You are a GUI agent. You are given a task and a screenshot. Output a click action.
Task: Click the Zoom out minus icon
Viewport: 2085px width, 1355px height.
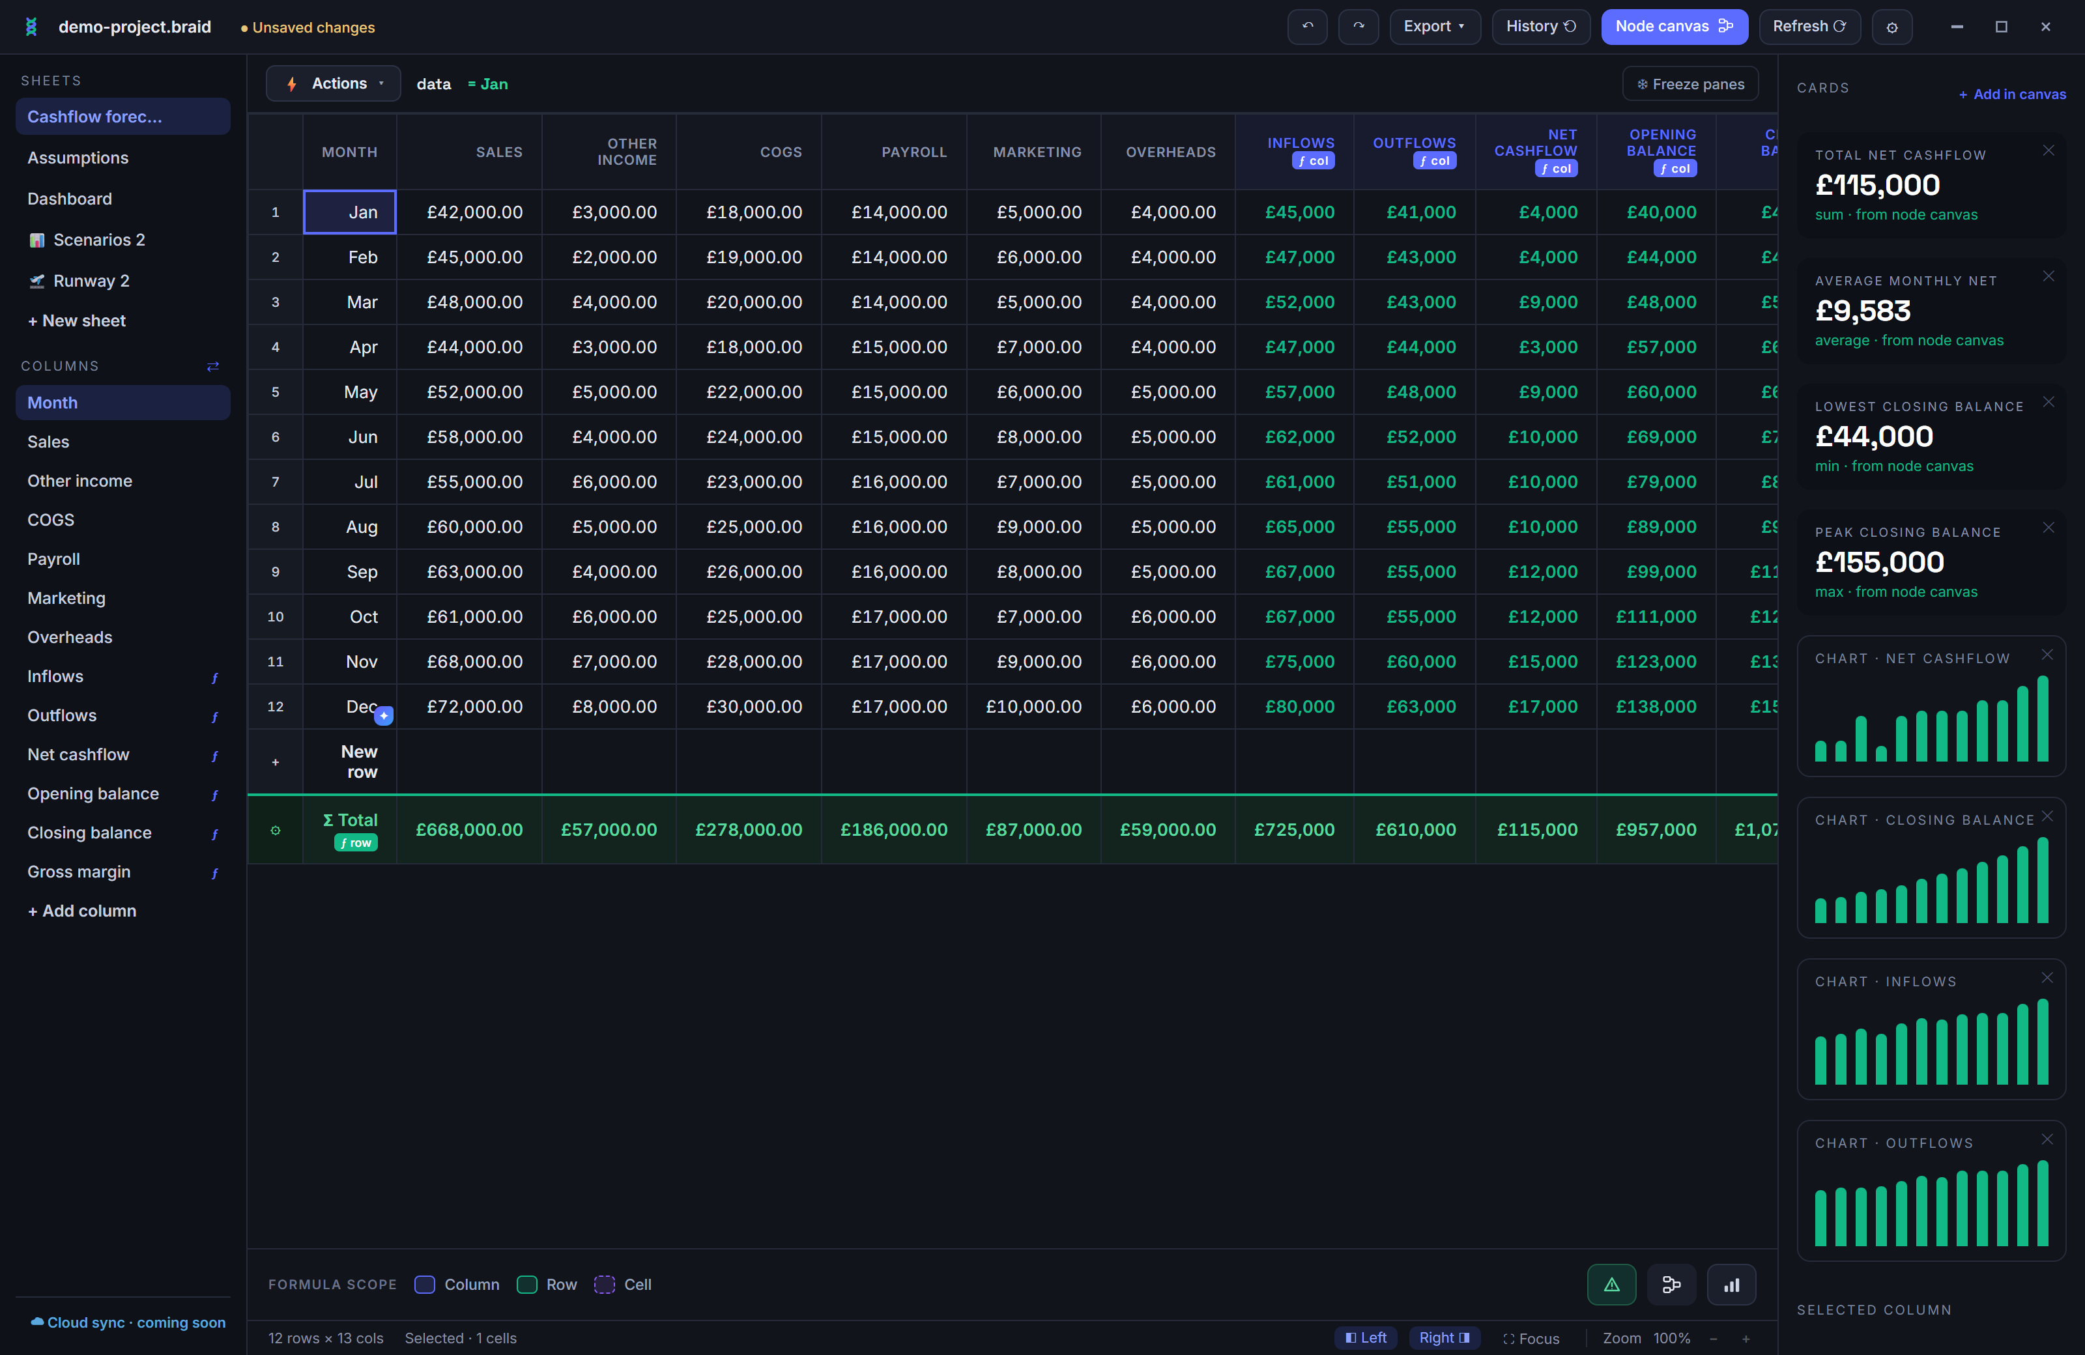click(x=1713, y=1338)
